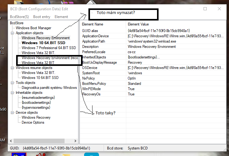229x156 pixels.
Task: Select the ApplicationDevice element name
Action: tap(95, 36)
